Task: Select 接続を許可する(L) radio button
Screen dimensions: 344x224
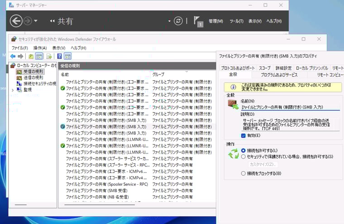Action: pos(244,150)
